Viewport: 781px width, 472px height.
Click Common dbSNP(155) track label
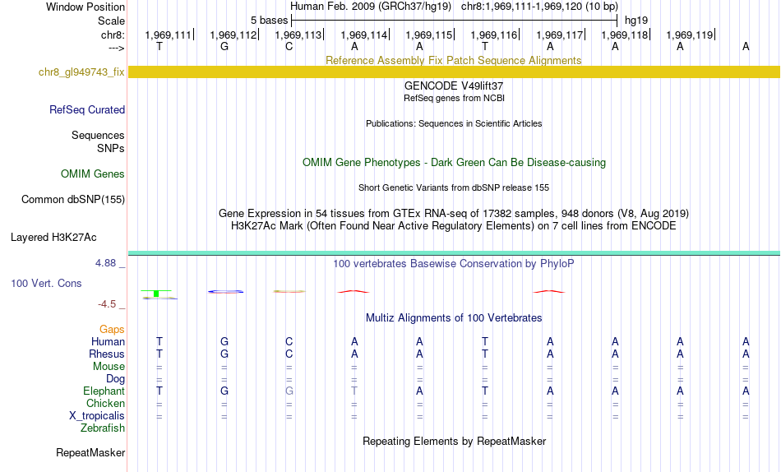pos(73,199)
